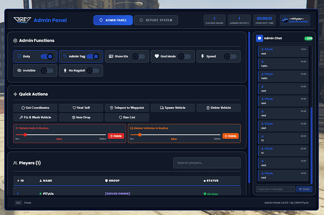Click the Admin Chat speech bubble icon
Viewport: 324px width, 215px height.
click(259, 38)
